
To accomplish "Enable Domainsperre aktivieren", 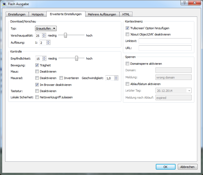I will (128, 64).
